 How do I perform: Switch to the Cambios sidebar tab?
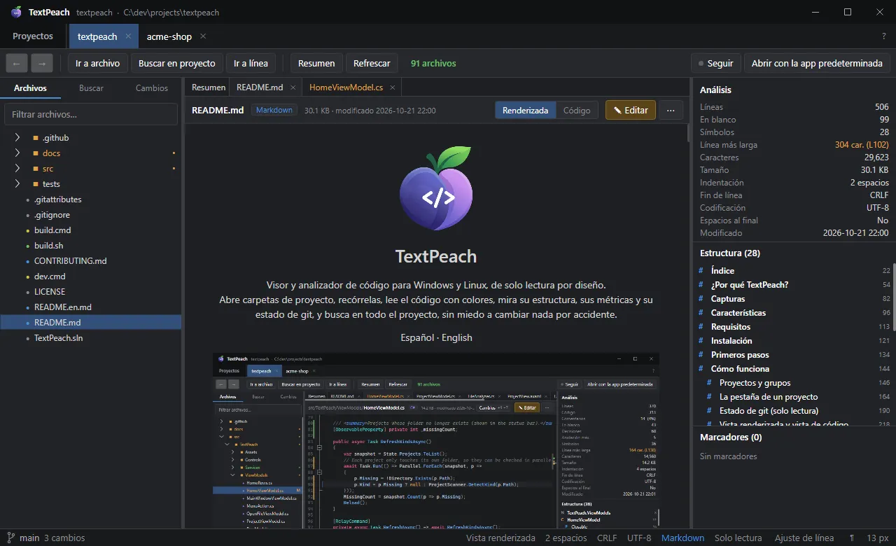pos(152,88)
